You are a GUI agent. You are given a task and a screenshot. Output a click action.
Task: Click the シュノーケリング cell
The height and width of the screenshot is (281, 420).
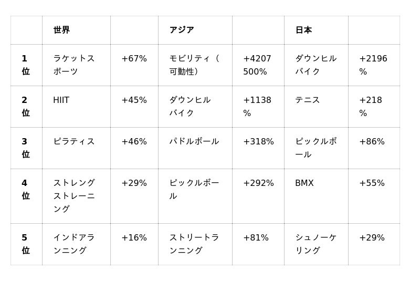click(316, 244)
